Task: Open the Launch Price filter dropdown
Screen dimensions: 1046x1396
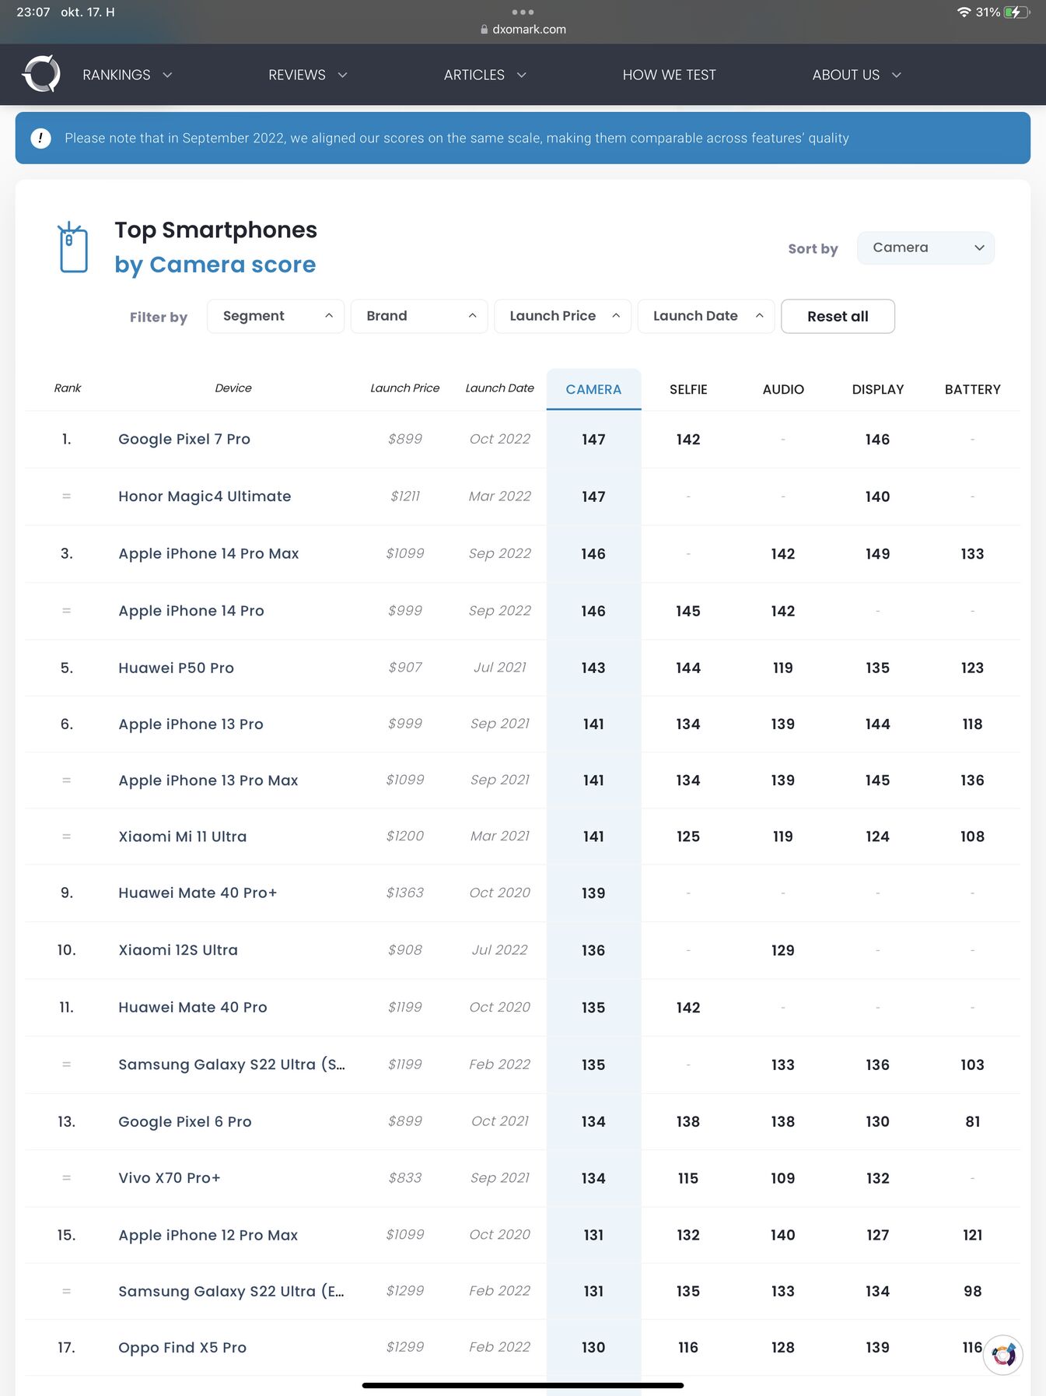Action: (562, 316)
